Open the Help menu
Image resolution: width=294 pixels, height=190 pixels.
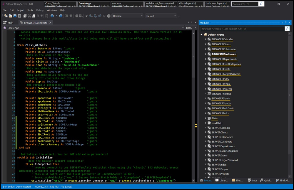tap(62, 10)
